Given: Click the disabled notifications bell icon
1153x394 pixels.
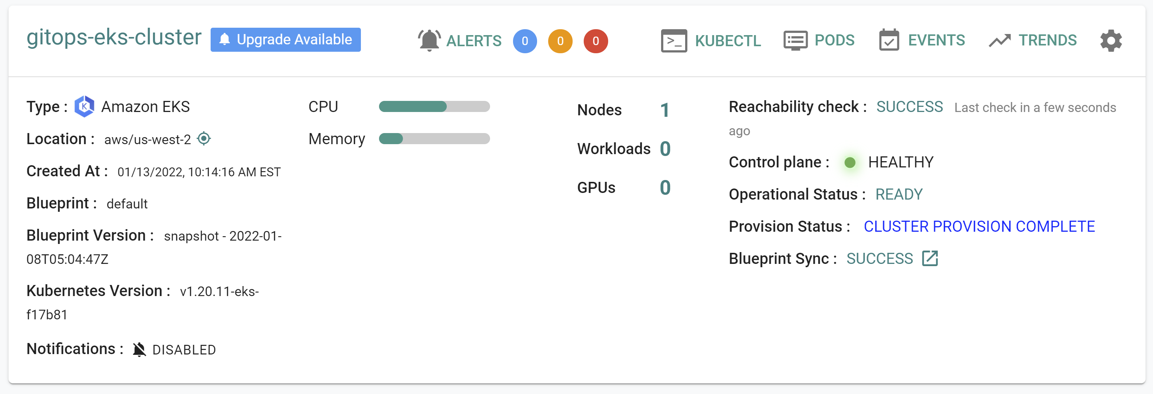Looking at the screenshot, I should 139,349.
